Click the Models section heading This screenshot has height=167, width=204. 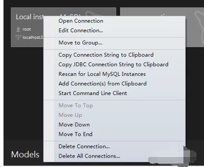click(x=25, y=154)
